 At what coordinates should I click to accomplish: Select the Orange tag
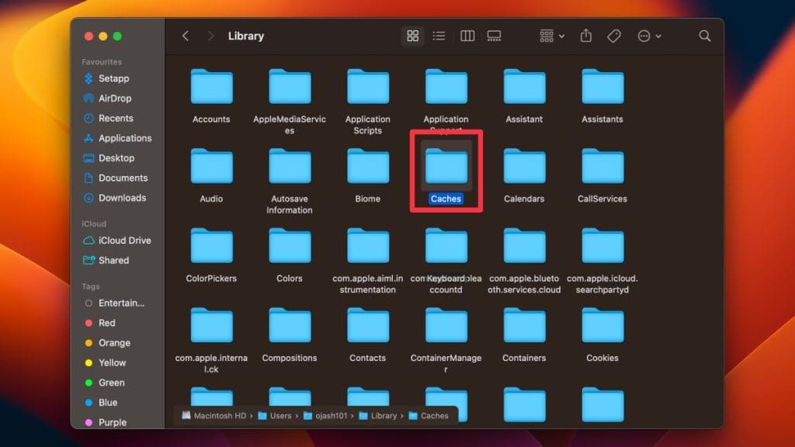[x=107, y=342]
